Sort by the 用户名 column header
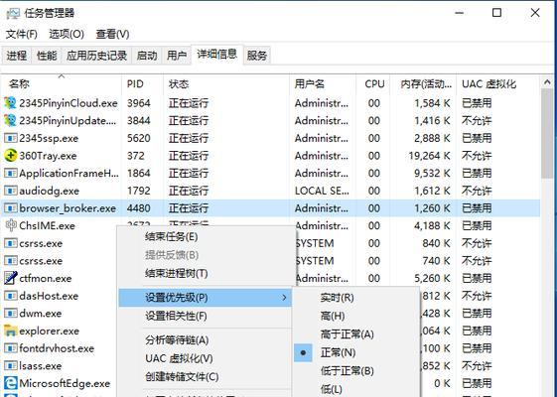Screen dimensions: 557x397 tap(323, 84)
